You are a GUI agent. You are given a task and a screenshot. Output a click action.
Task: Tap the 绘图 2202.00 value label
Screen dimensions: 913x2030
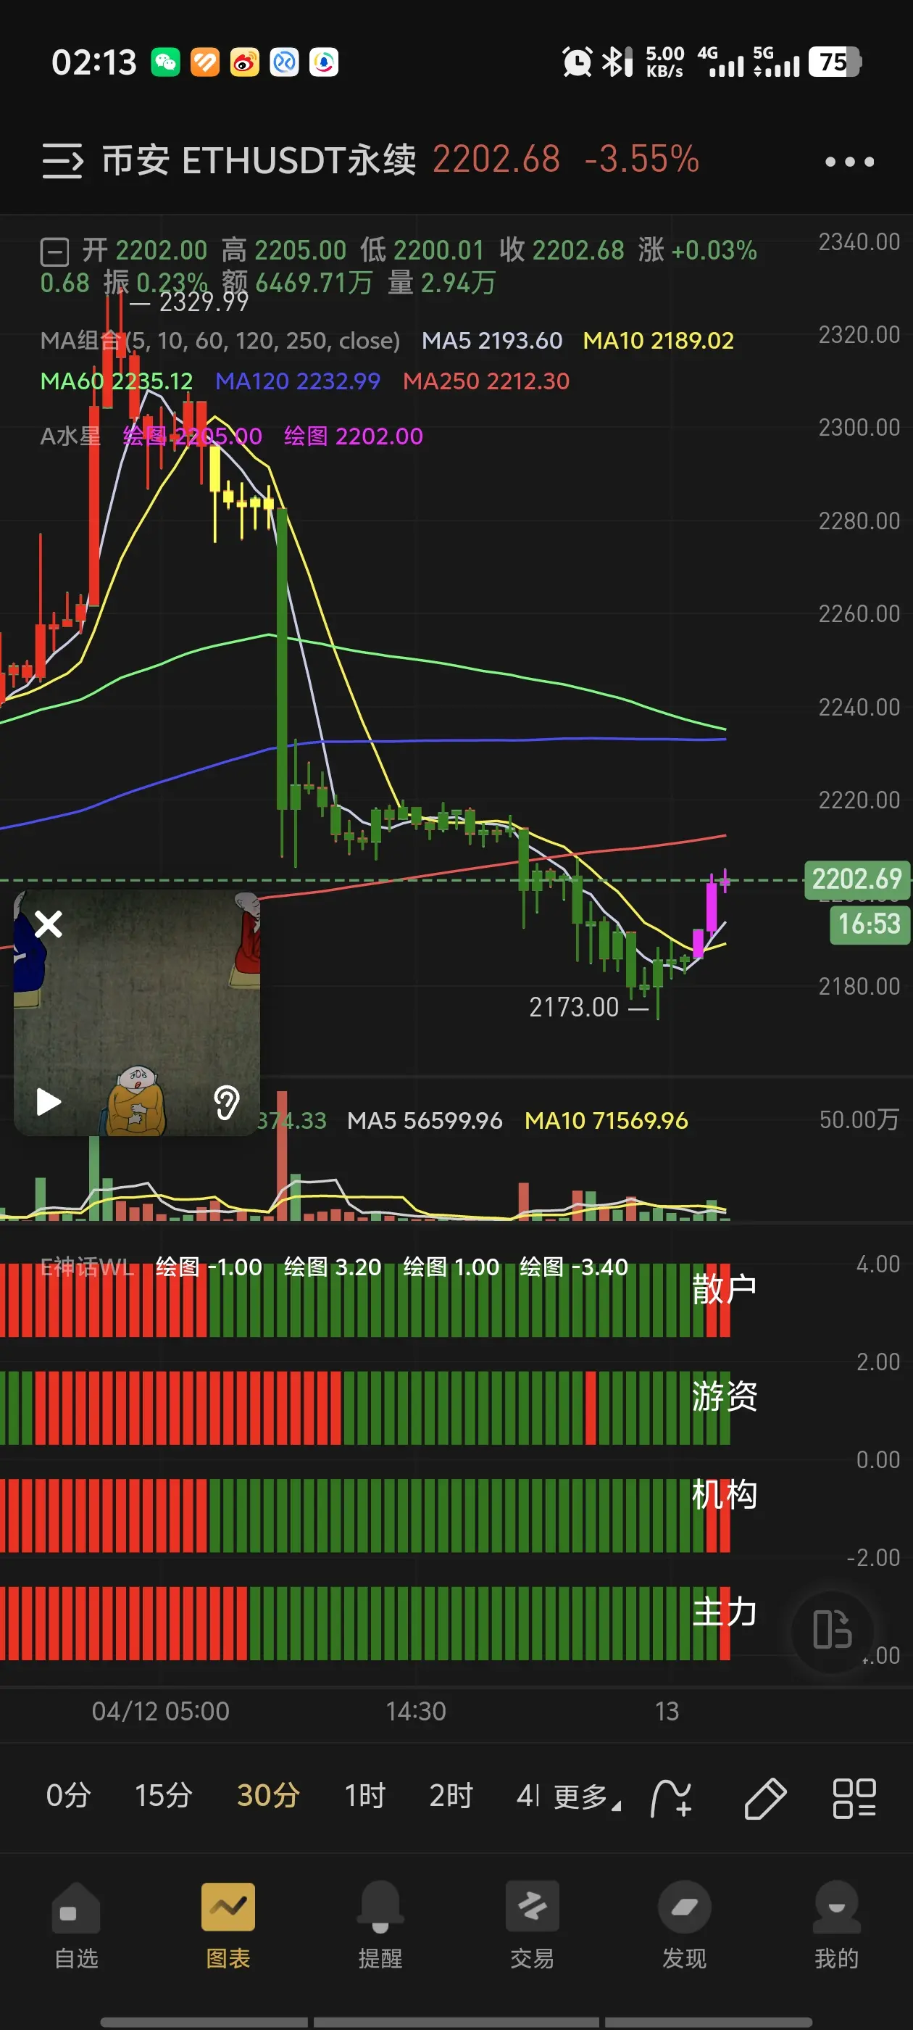354,436
